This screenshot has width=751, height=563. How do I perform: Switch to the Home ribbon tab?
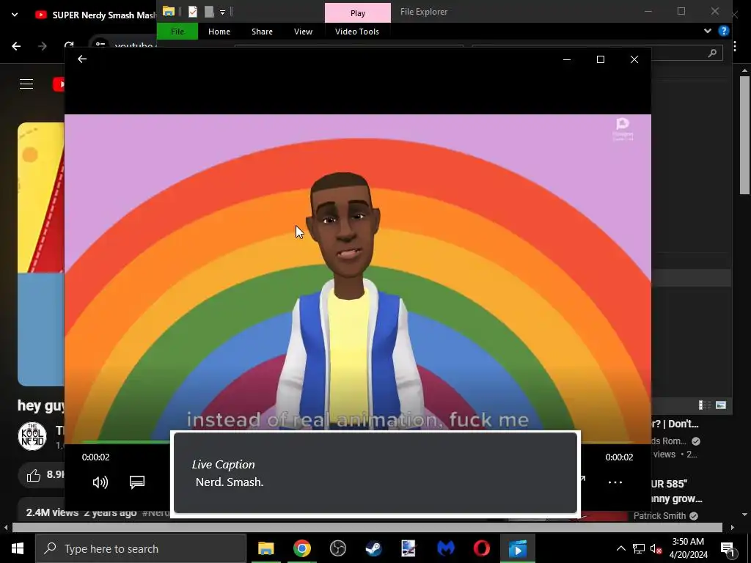(x=219, y=32)
